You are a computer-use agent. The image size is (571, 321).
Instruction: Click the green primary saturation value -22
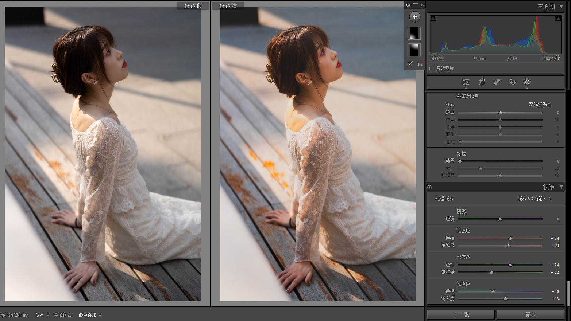(555, 272)
